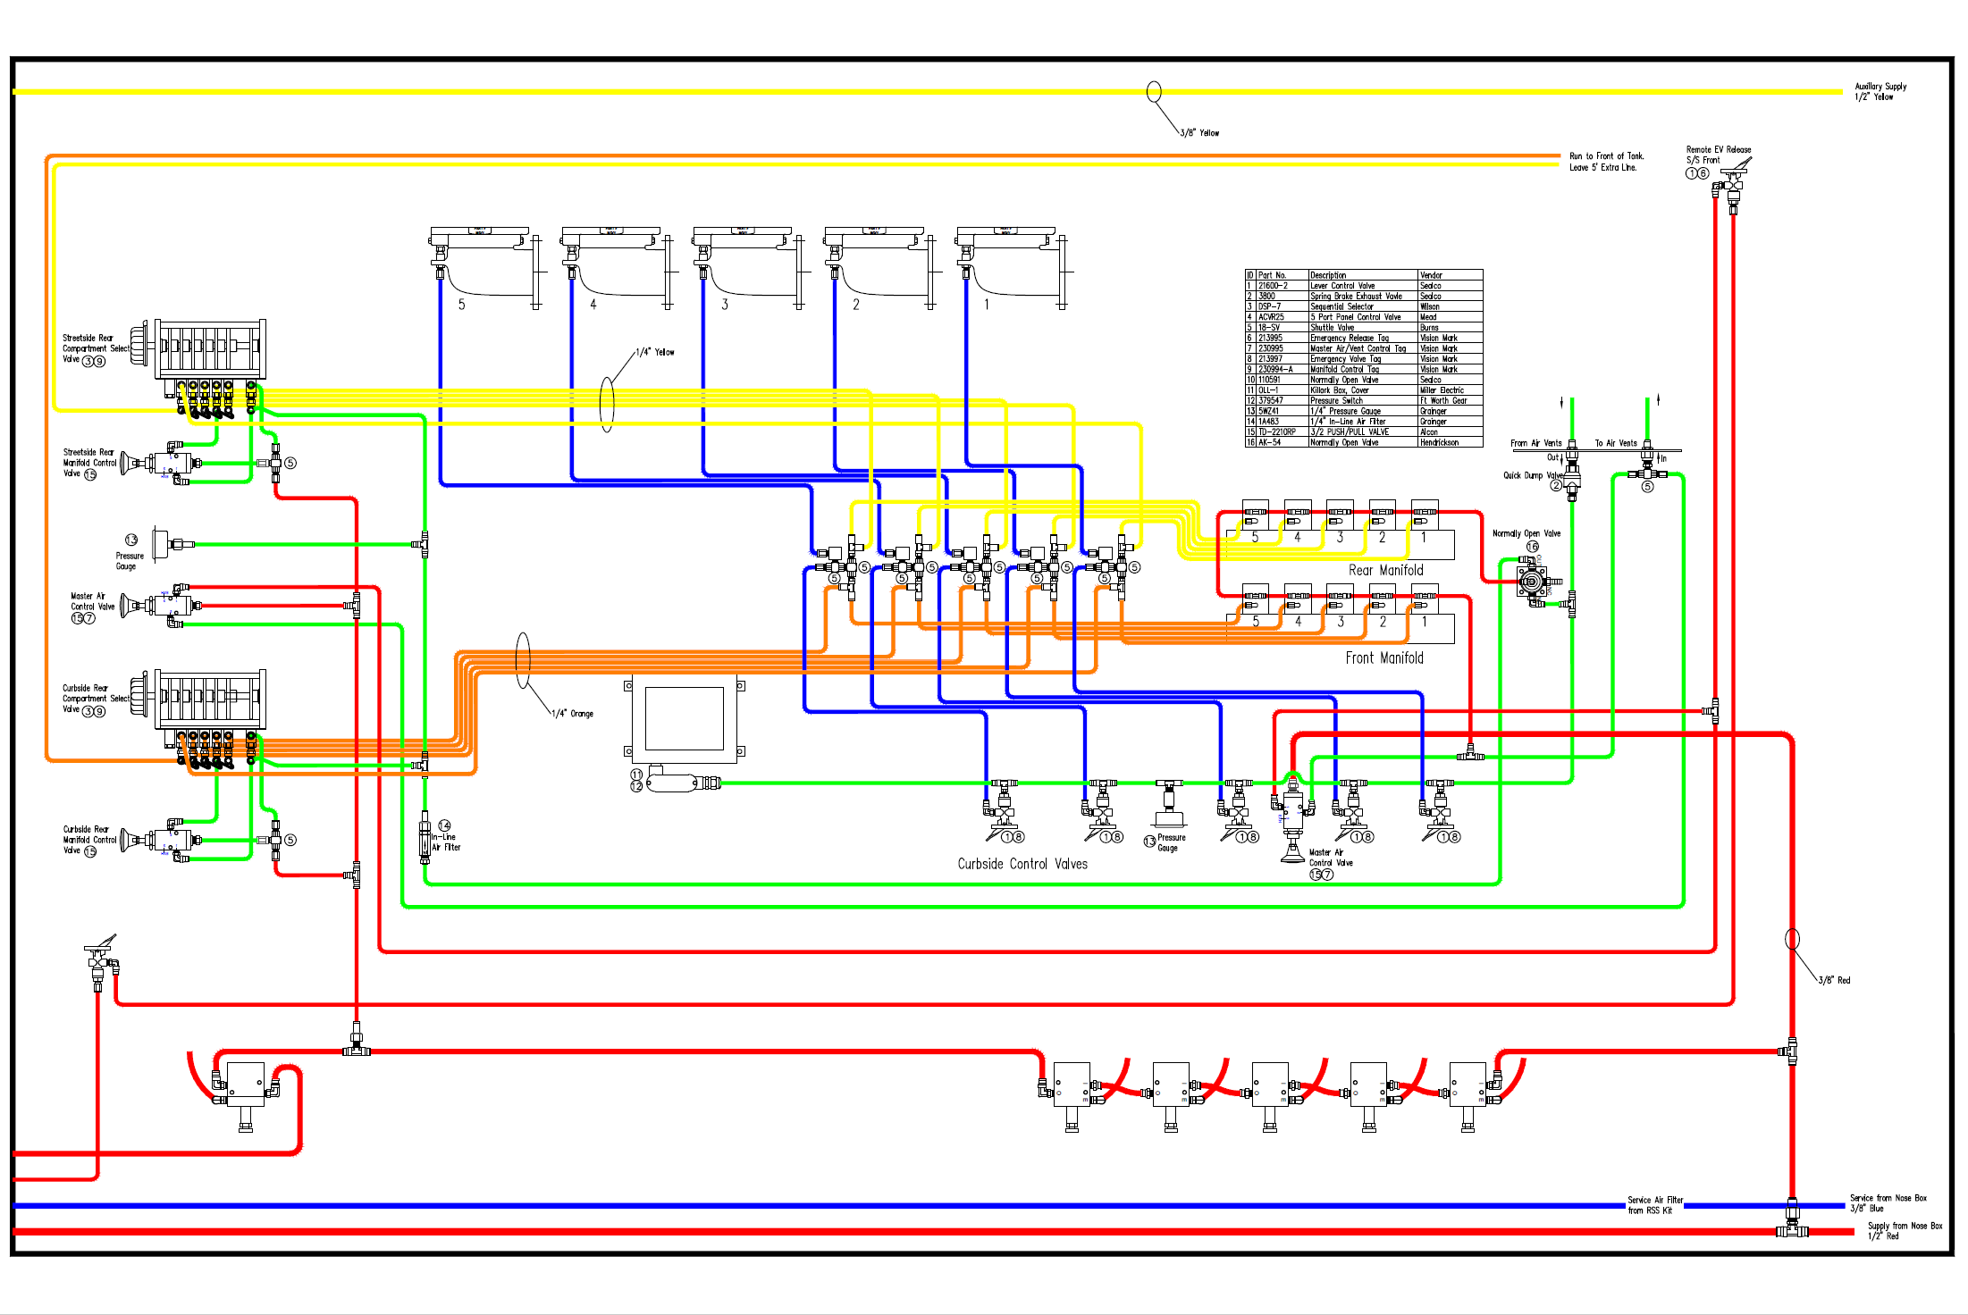Click the Curbside Control Valves label

[x=1022, y=864]
